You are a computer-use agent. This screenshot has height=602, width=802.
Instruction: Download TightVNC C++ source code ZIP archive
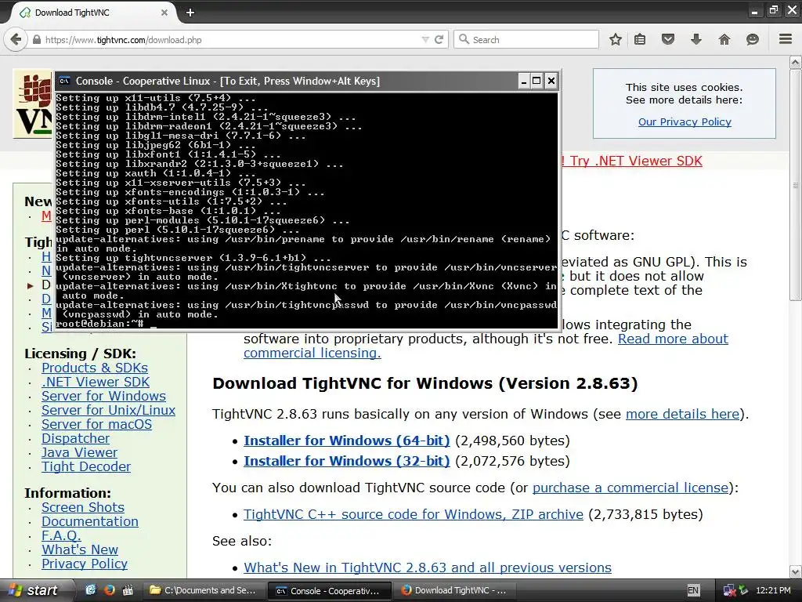(414, 514)
